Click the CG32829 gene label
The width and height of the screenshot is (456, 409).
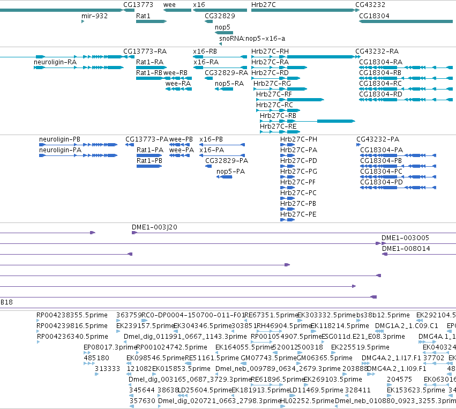coord(220,16)
